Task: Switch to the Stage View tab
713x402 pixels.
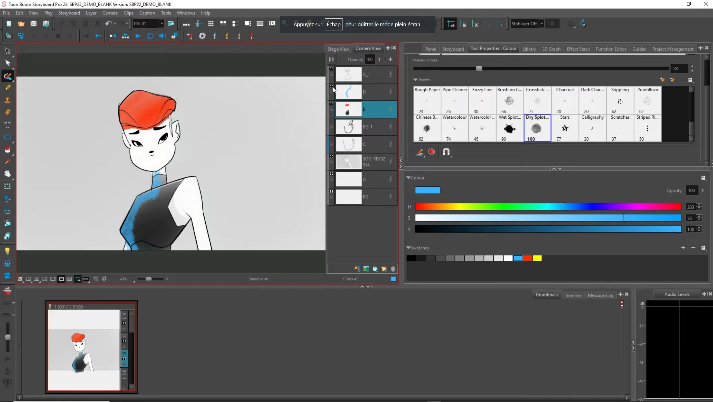Action: click(x=338, y=49)
